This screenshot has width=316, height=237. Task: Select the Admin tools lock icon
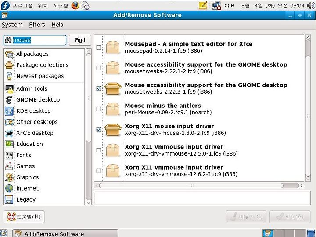tap(9, 89)
